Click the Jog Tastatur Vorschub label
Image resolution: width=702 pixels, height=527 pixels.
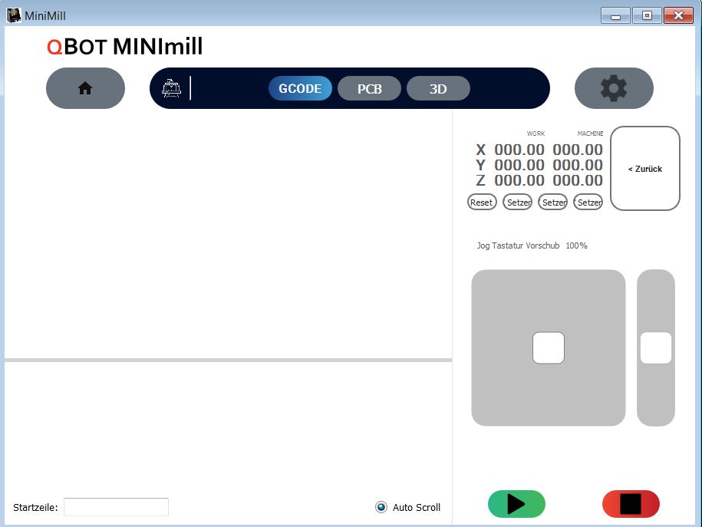click(x=518, y=245)
